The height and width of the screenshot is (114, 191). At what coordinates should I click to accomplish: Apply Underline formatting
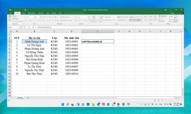[x=31, y=21]
